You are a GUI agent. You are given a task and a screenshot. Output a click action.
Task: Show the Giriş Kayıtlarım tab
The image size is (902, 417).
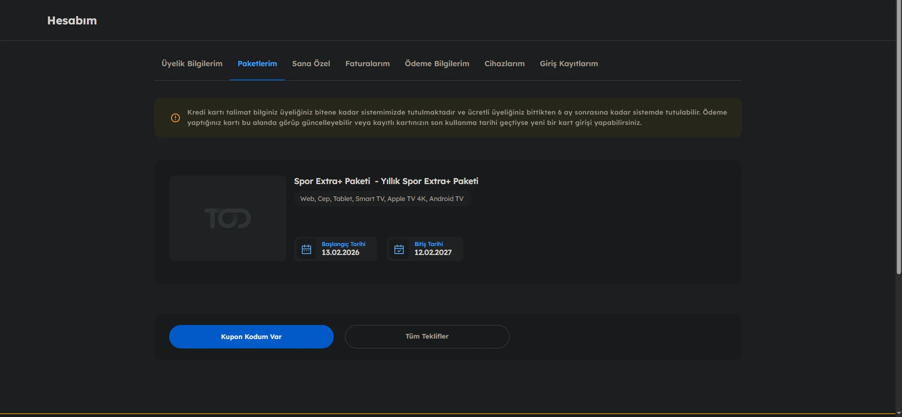[x=569, y=64]
